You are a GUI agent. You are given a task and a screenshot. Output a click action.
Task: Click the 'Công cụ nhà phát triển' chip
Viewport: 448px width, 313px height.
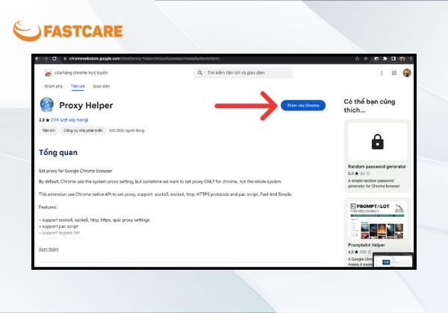[83, 130]
